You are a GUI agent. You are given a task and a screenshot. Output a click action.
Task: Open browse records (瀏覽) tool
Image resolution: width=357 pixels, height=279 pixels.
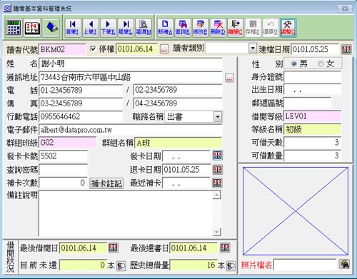pos(144,28)
